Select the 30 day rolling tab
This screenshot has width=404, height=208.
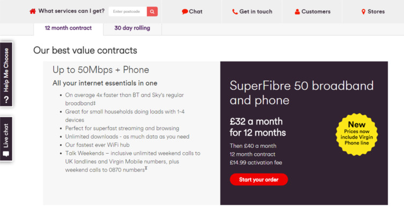[x=132, y=28]
